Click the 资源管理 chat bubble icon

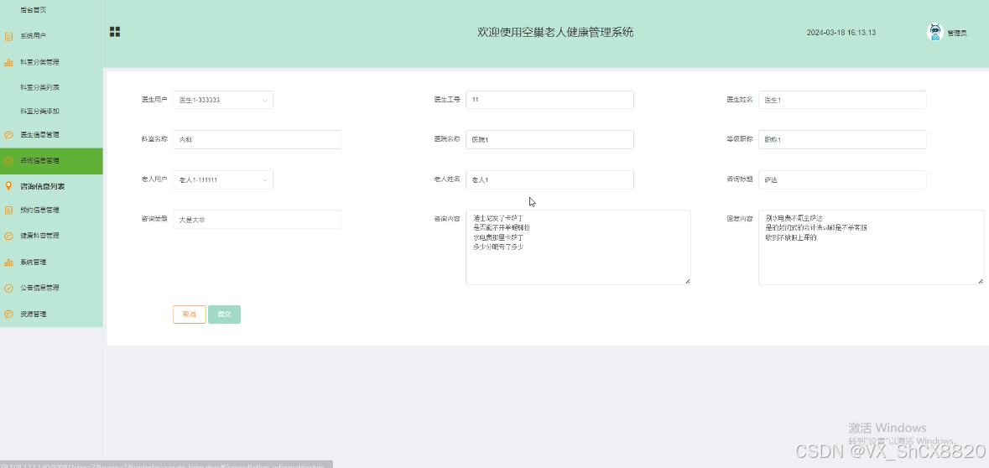[x=8, y=315]
